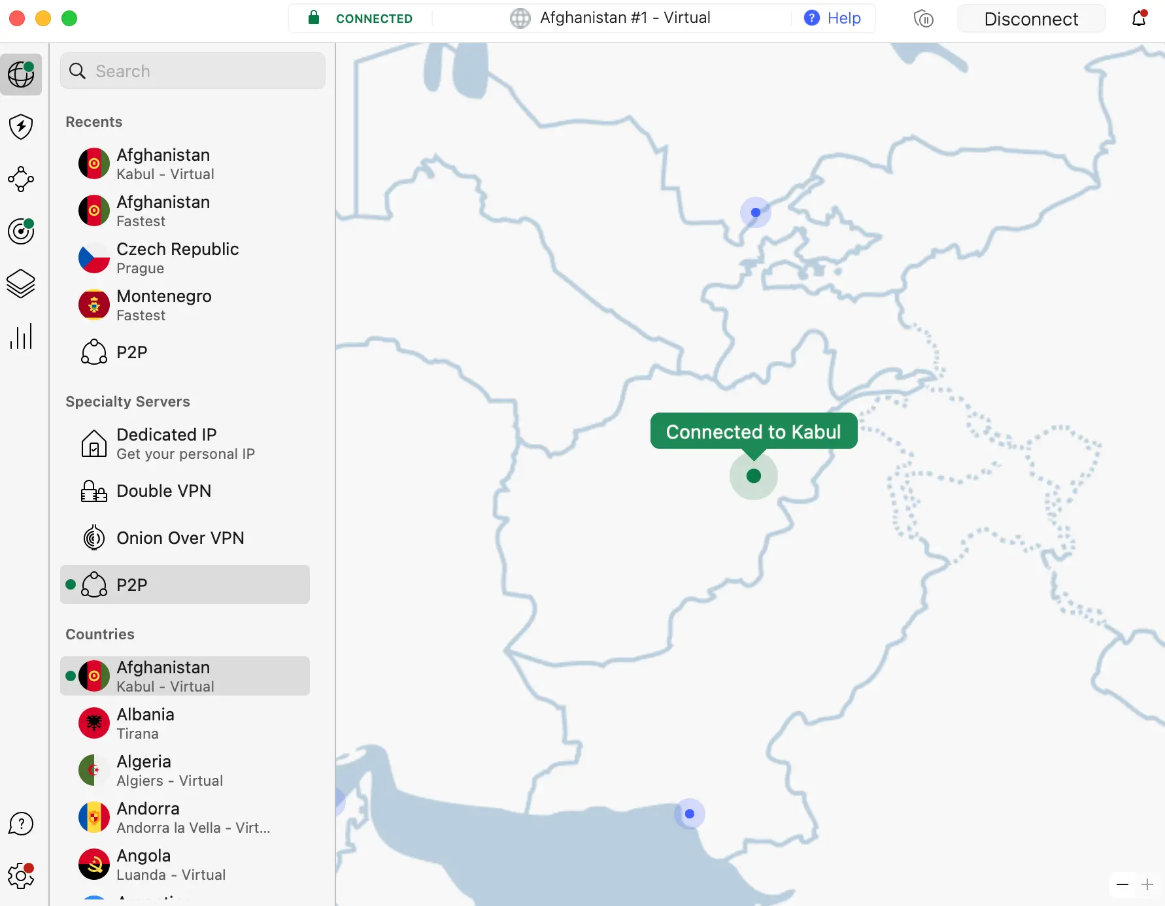Click green Kabul server pin on map
1165x906 pixels.
[754, 476]
